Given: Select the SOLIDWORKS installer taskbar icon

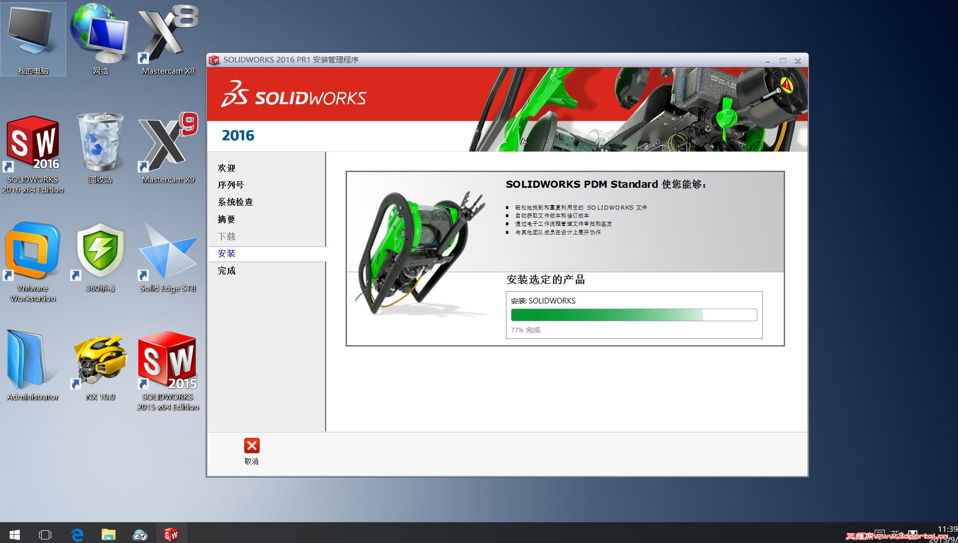Looking at the screenshot, I should (x=172, y=534).
